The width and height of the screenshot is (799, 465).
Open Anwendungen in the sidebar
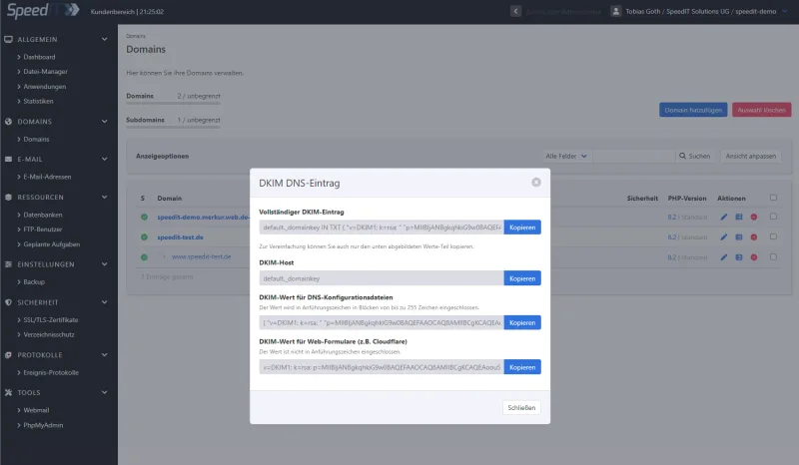[x=44, y=87]
